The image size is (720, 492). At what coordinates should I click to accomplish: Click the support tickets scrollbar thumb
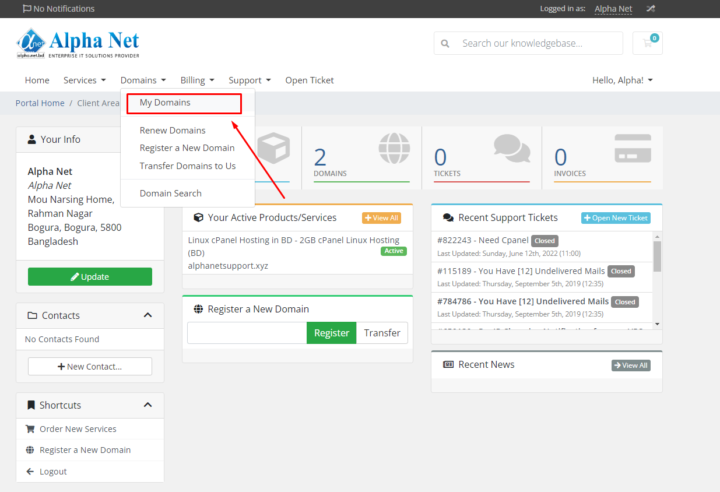click(657, 256)
